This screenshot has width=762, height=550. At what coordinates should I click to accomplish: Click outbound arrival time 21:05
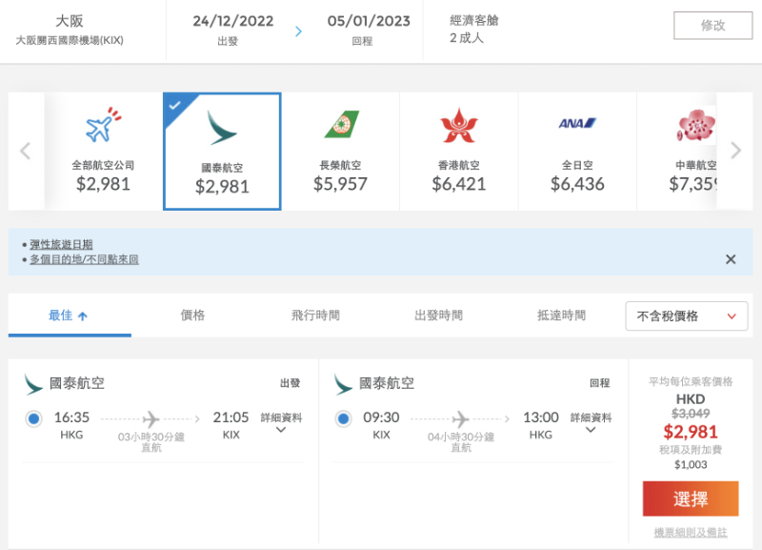tap(231, 418)
